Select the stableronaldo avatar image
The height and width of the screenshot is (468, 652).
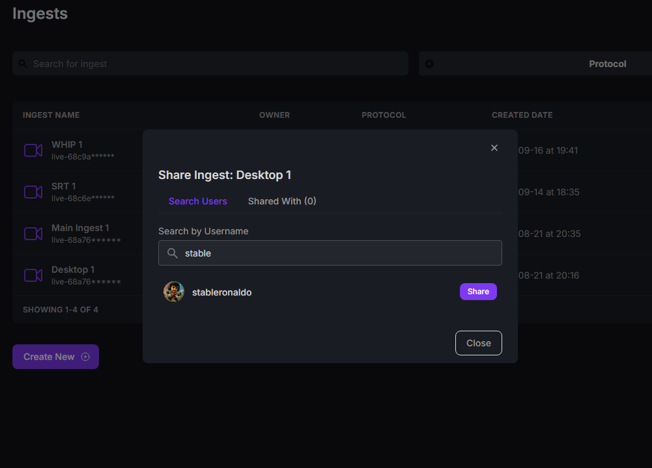(174, 292)
